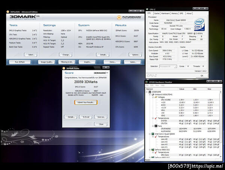Open the Memory tab in CPU-Z
The height and width of the screenshot is (170, 225).
coord(174,14)
